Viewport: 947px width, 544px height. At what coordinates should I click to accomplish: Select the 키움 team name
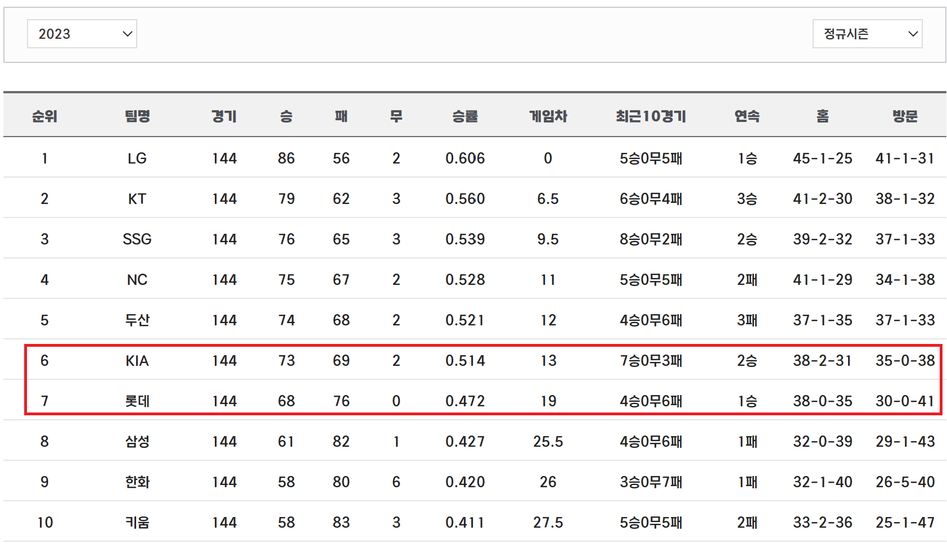[137, 523]
